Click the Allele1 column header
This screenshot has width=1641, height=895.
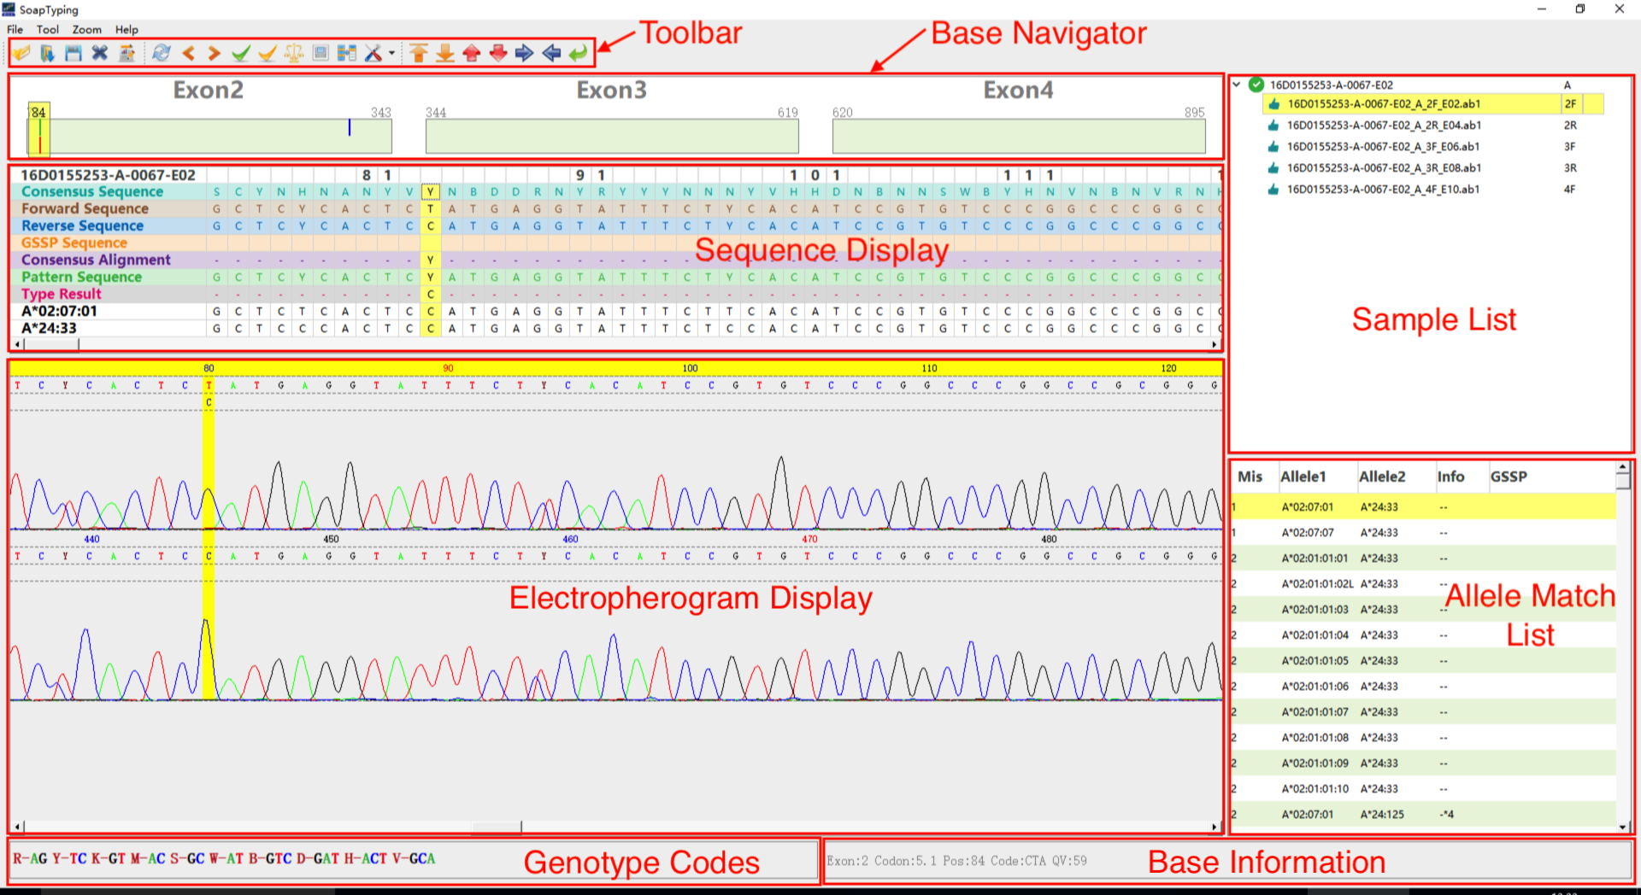tap(1303, 477)
